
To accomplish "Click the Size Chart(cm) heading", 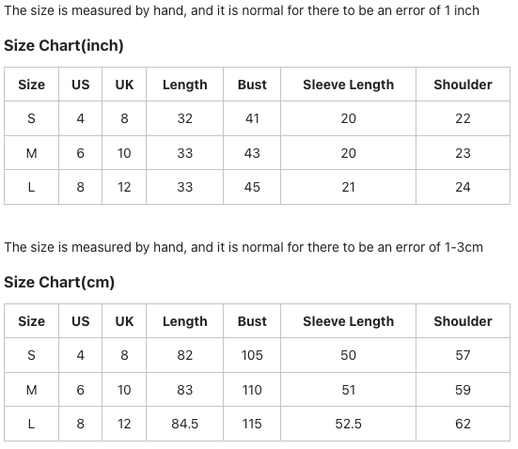I will tap(59, 283).
